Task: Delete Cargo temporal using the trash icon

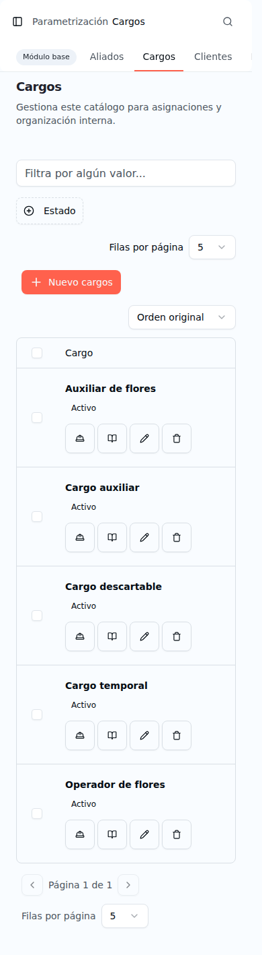Action: coord(177,735)
